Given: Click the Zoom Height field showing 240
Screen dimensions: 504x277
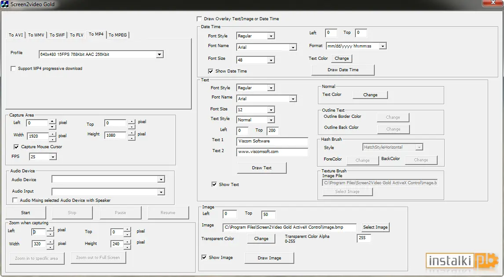Looking at the screenshot, I should pos(117,244).
